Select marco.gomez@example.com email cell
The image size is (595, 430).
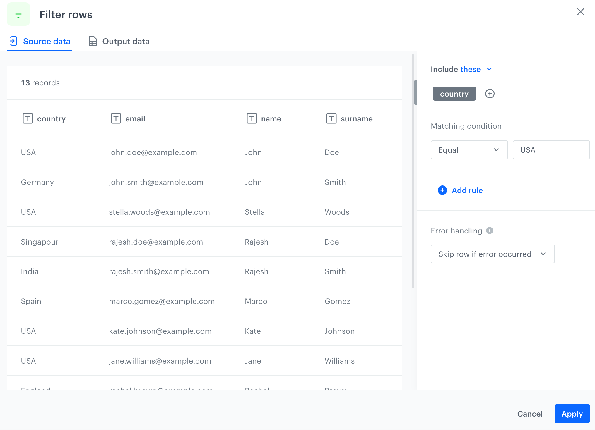click(x=162, y=301)
